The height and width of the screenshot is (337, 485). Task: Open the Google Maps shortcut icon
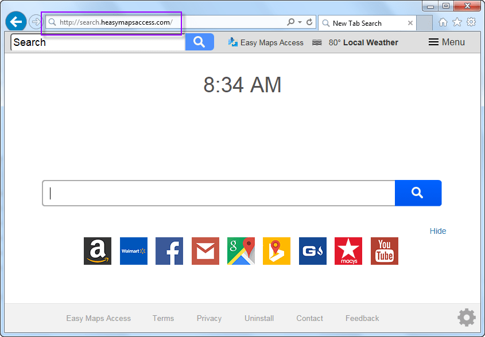[x=241, y=251]
